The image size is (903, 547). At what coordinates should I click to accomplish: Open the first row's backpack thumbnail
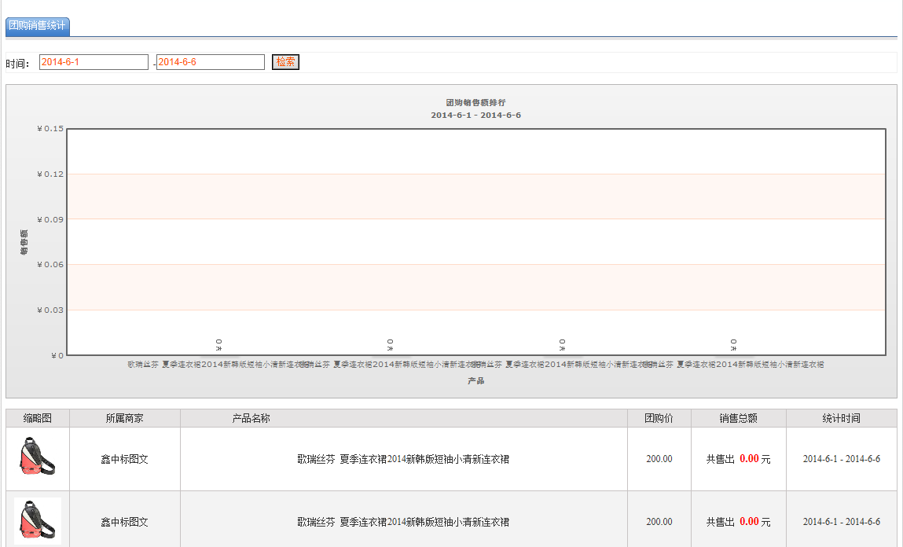pyautogui.click(x=37, y=457)
